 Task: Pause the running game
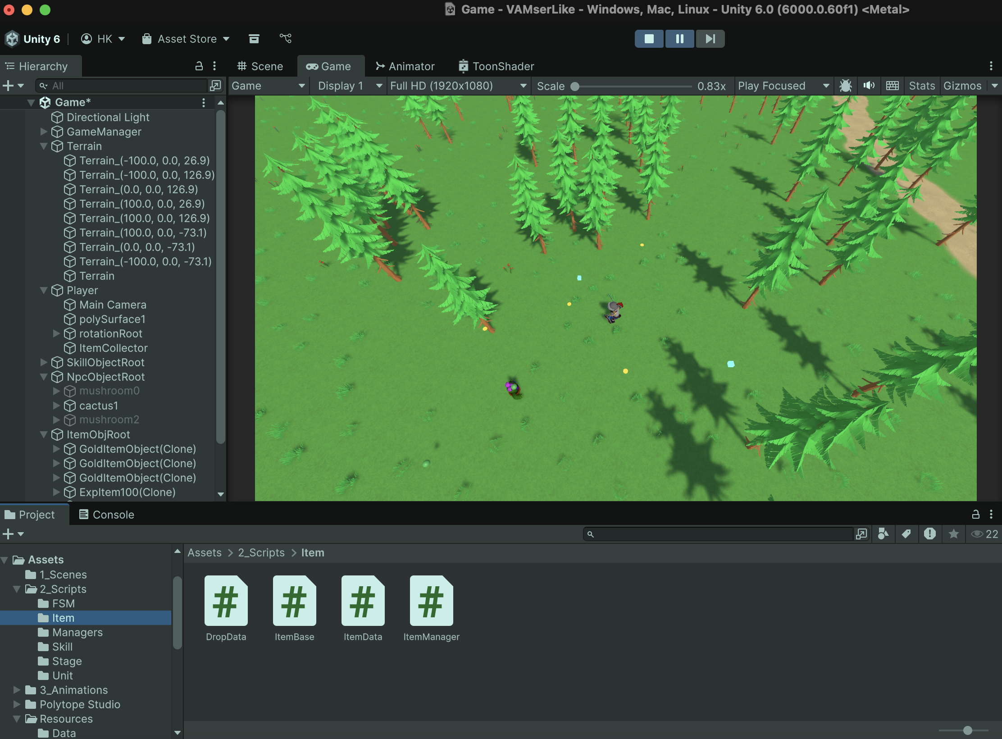[679, 39]
